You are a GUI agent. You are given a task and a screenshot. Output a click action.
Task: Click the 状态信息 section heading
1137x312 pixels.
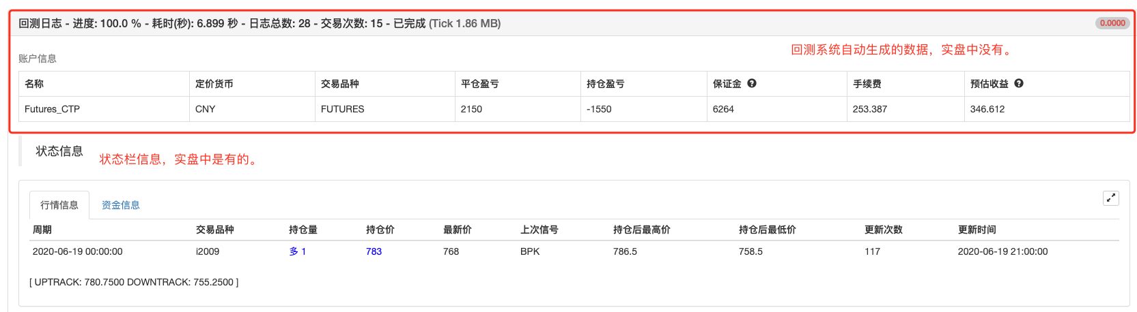click(59, 151)
